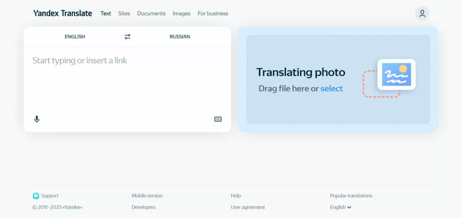462x218 pixels.
Task: Open the Help link
Action: pos(236,196)
